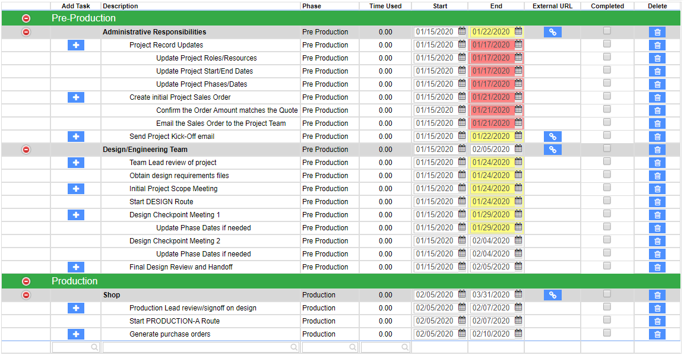The height and width of the screenshot is (355, 684).
Task: Mark Update Project Start/End Dates as completed
Action: pos(607,70)
